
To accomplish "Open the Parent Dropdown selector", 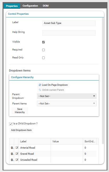I will coord(67,96).
